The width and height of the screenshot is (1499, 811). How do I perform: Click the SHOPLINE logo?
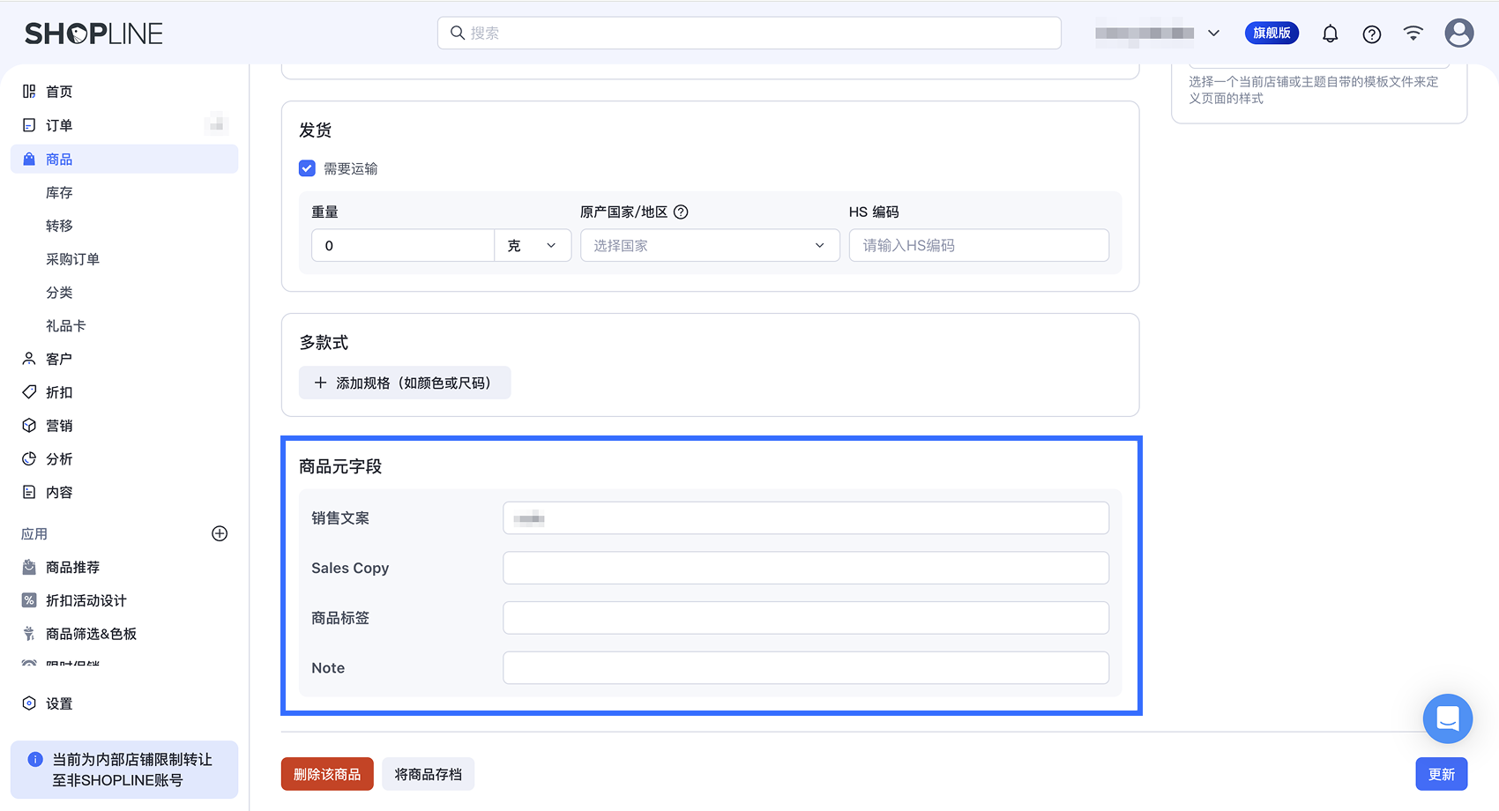tap(93, 33)
